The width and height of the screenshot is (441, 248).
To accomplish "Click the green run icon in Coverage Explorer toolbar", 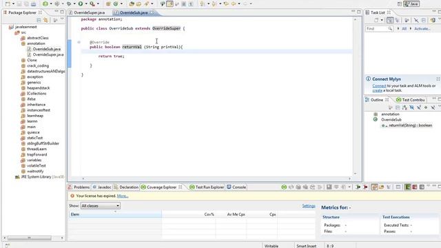I will (284, 187).
